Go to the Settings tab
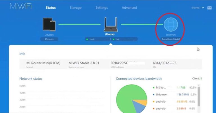Viewport: 216px width, 113px height. pos(102,8)
